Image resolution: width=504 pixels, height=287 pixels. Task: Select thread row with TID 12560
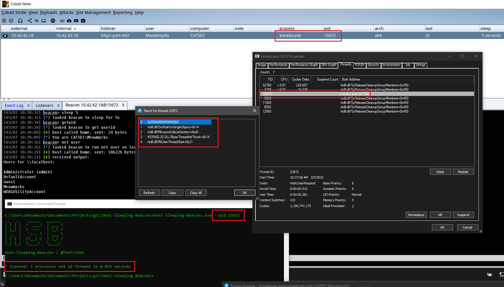(367, 111)
